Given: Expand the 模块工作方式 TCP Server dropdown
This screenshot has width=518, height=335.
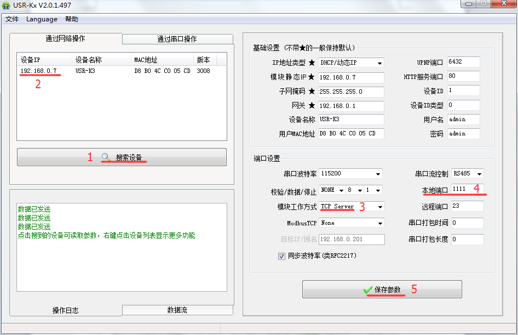Looking at the screenshot, I should point(380,207).
